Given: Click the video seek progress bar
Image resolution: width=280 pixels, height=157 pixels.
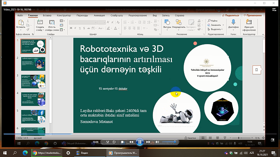Looking at the screenshot, I should 140,134.
